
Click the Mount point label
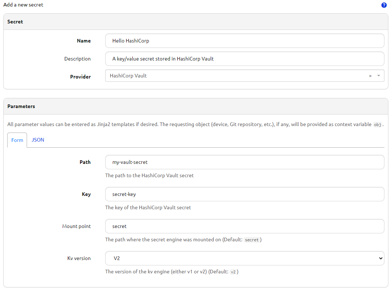click(x=76, y=226)
